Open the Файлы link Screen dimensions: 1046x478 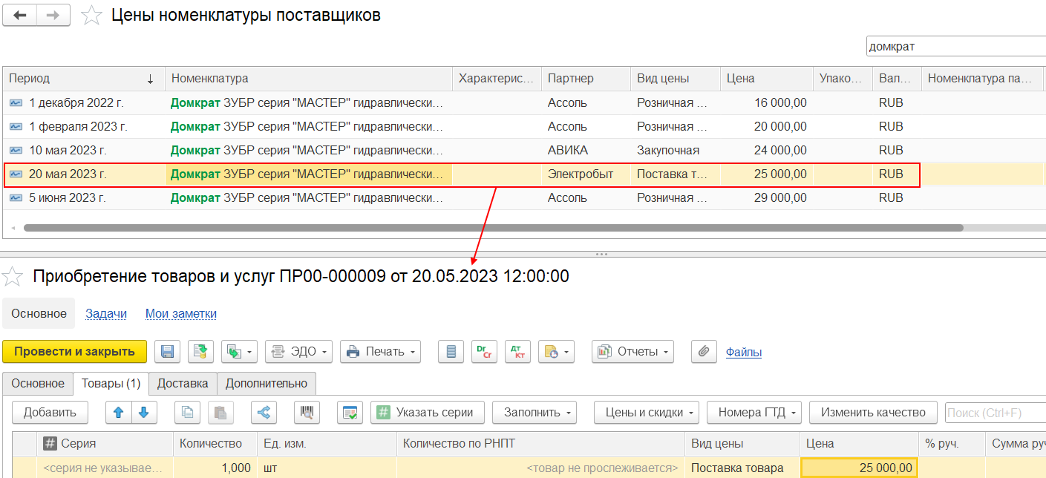click(743, 353)
